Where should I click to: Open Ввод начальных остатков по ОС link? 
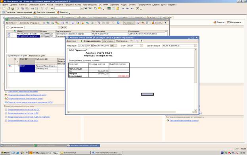(24, 110)
